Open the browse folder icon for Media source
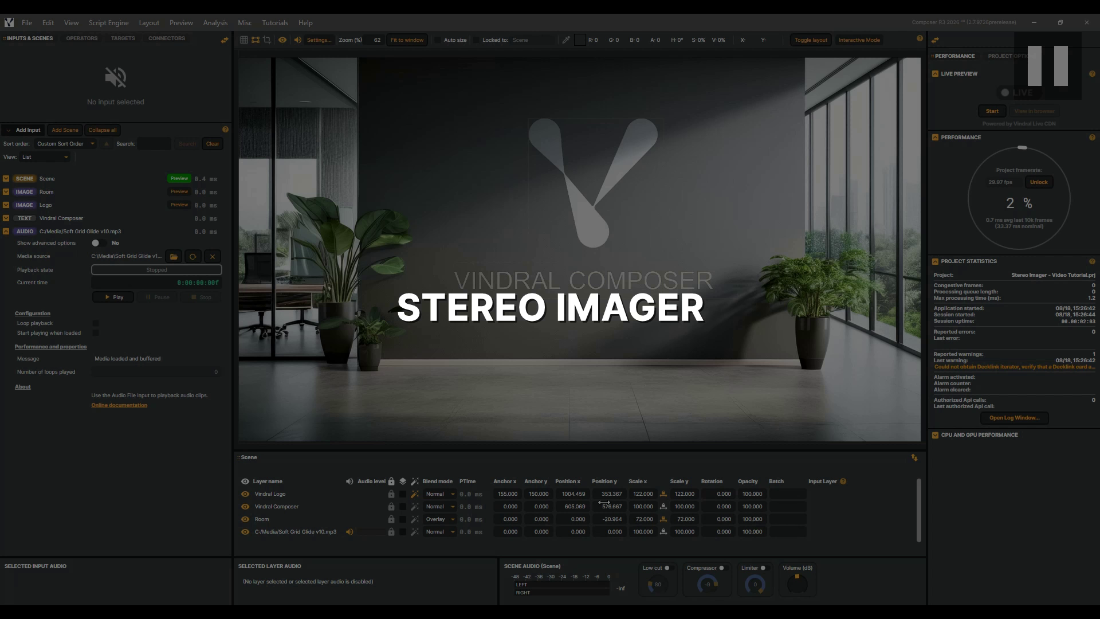Image resolution: width=1100 pixels, height=619 pixels. 174,257
